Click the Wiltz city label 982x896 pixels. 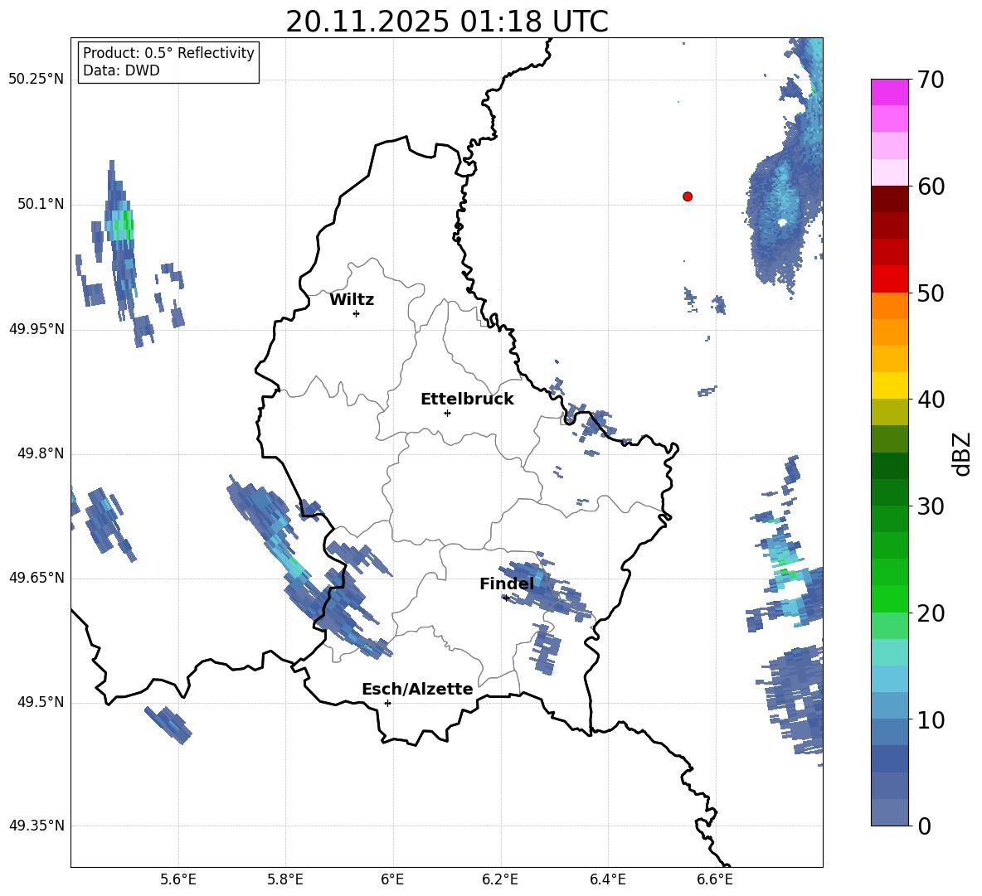tap(352, 300)
